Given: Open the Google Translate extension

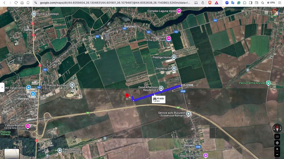Looking at the screenshot, I should (233, 3).
